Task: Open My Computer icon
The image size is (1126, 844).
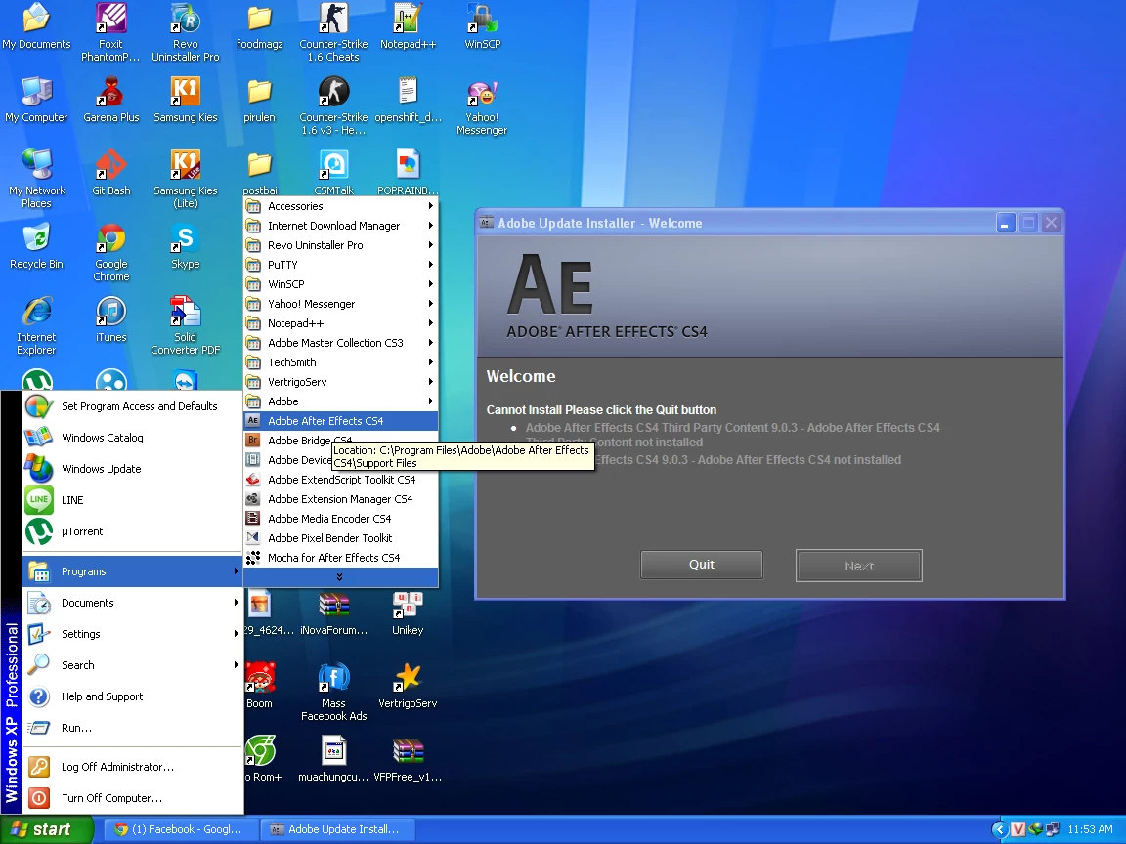Action: 36,100
